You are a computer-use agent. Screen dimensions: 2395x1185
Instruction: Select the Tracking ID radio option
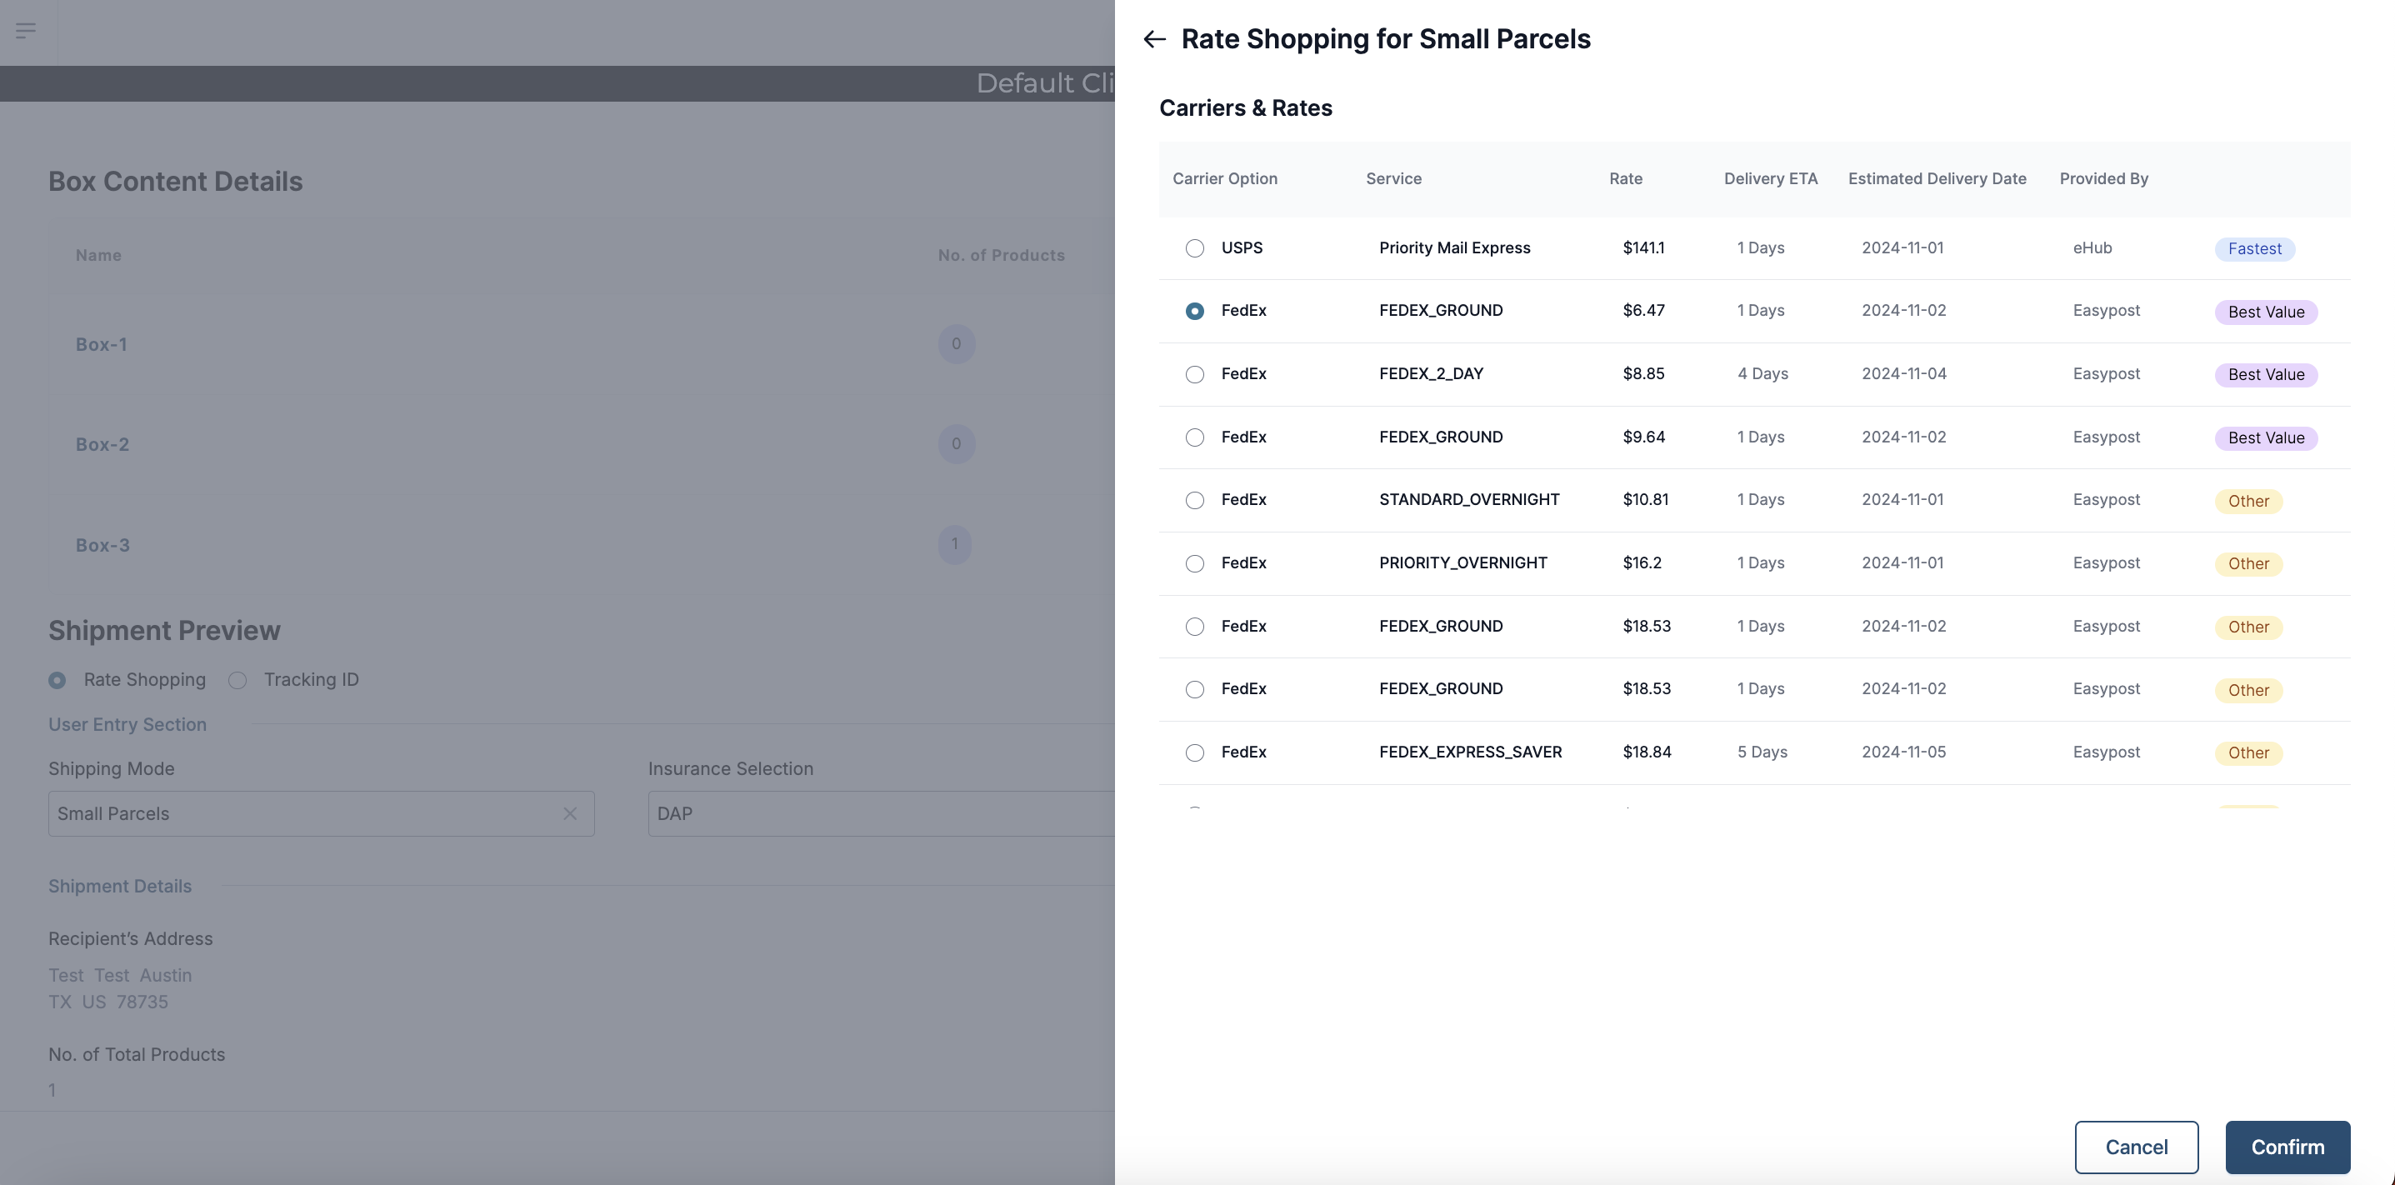pos(238,680)
